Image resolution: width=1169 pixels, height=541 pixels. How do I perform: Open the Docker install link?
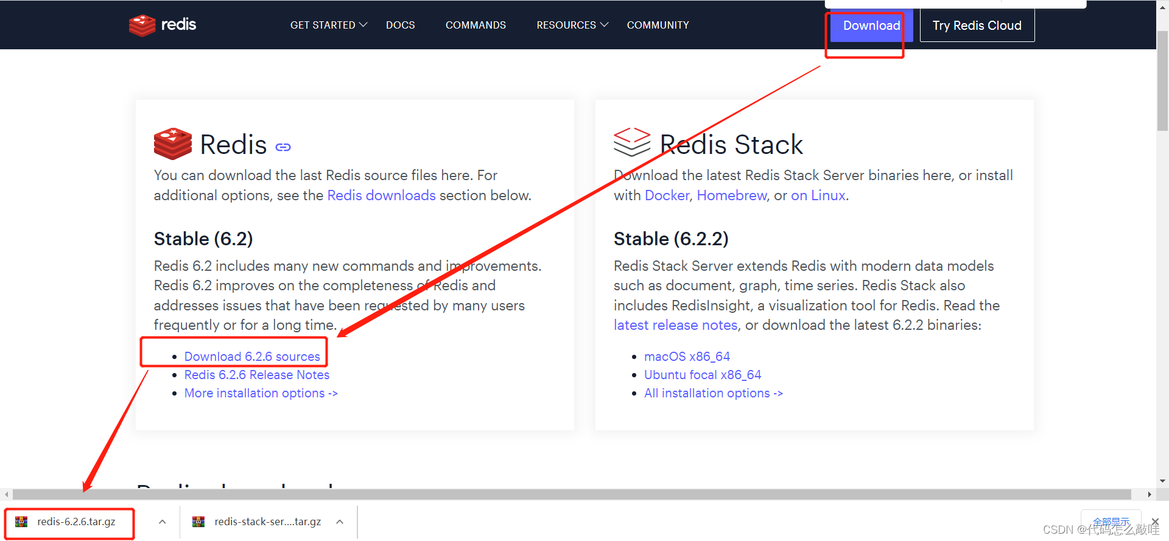667,195
